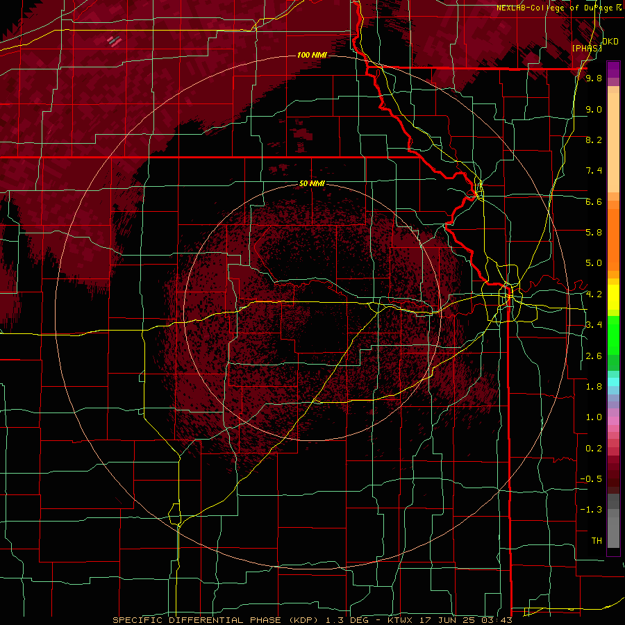
Task: Select the 1.0 scale value
Action: (594, 417)
